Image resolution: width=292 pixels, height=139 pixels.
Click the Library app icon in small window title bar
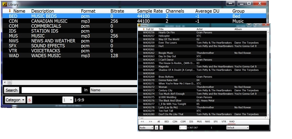tap(139, 25)
